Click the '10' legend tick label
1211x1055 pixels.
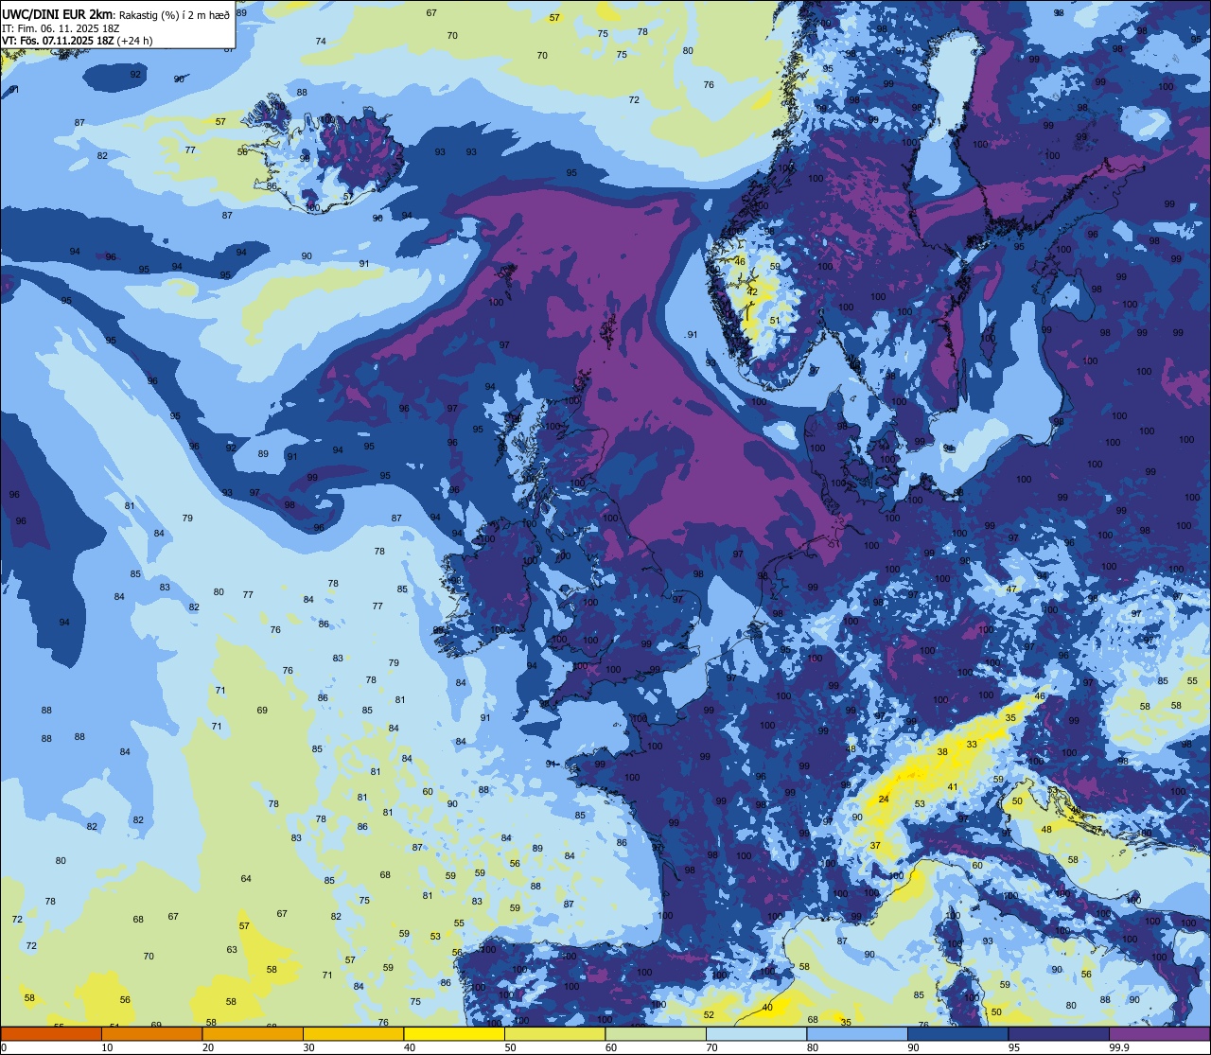point(107,1047)
